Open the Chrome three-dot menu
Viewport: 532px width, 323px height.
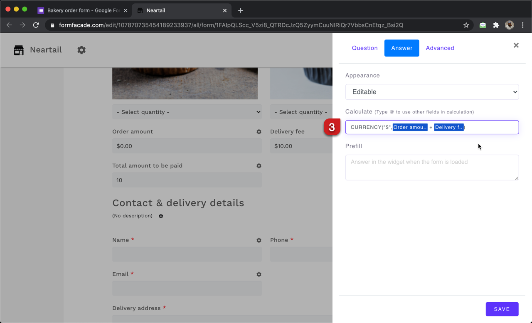[523, 25]
